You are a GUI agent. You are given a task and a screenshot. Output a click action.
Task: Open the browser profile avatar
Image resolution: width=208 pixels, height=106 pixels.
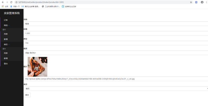(x=202, y=2)
